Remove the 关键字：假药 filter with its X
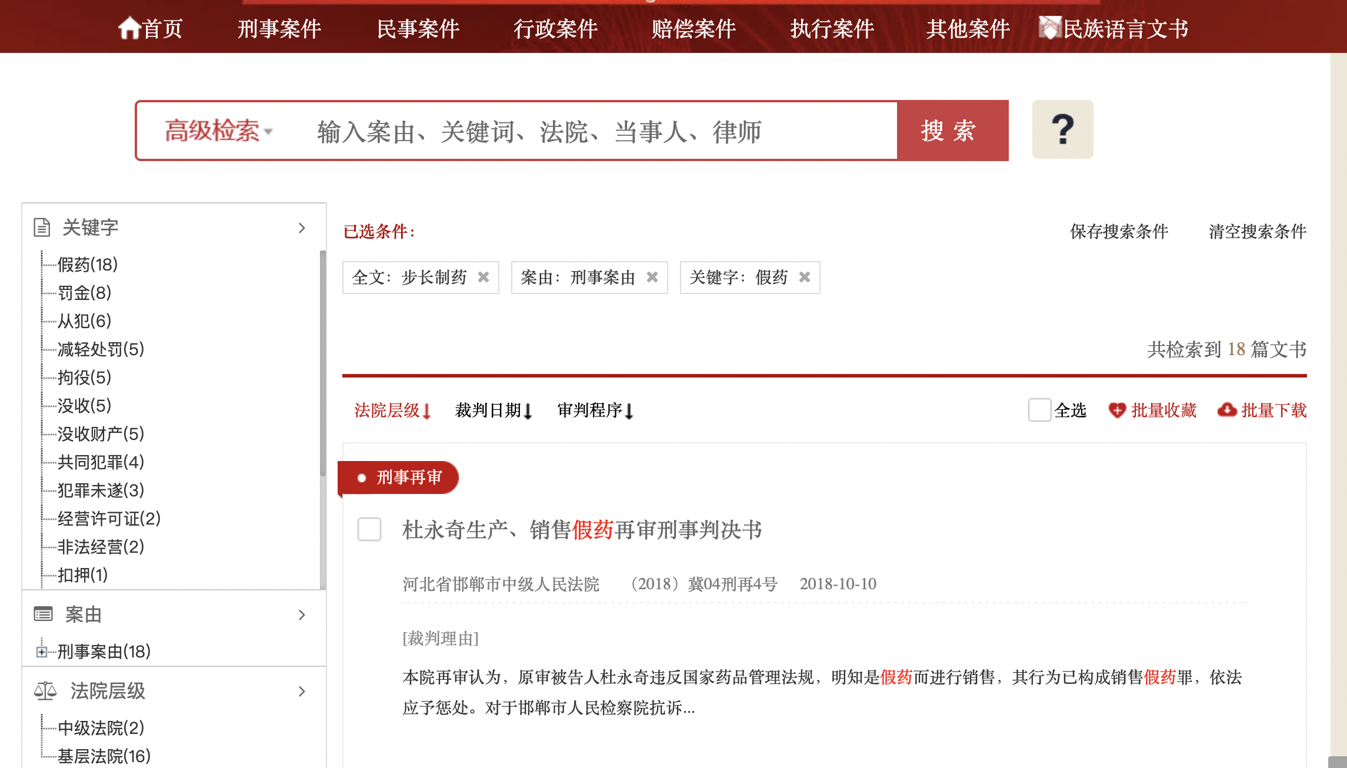The image size is (1347, 768). [805, 277]
